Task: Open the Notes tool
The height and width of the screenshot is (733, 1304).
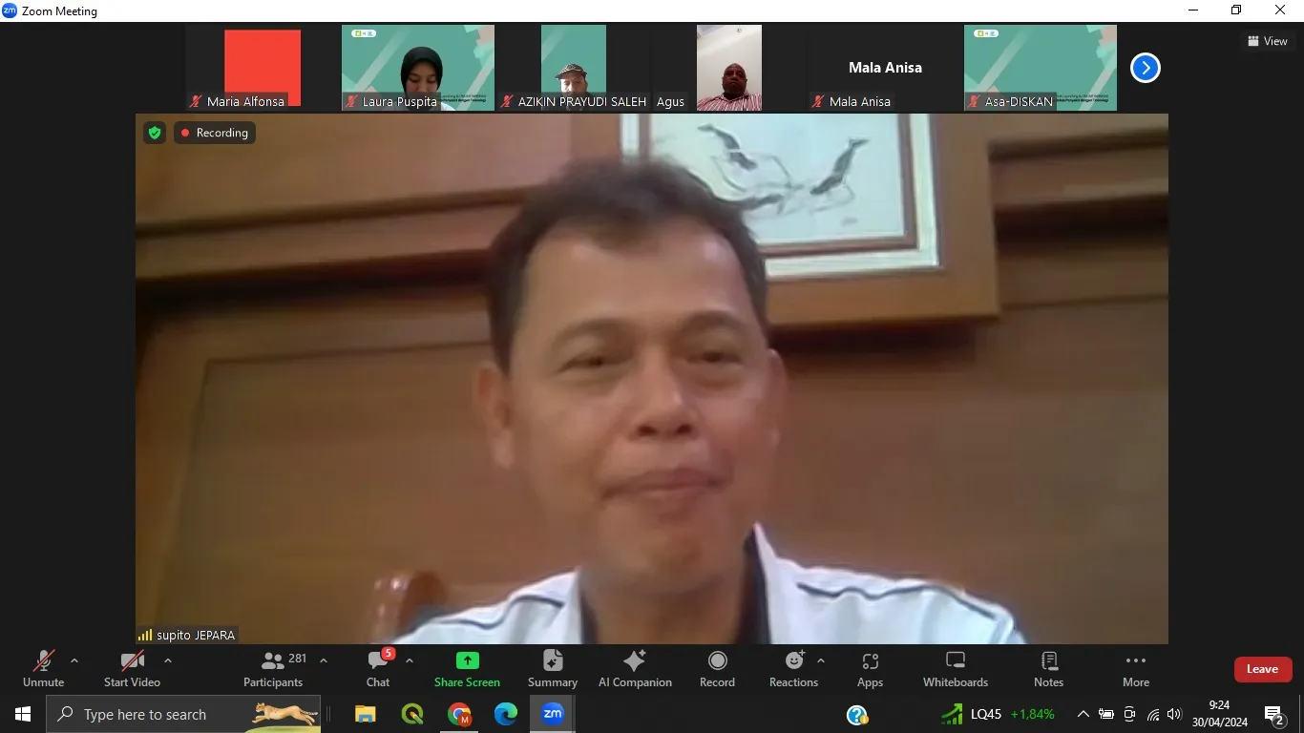Action: (1048, 668)
